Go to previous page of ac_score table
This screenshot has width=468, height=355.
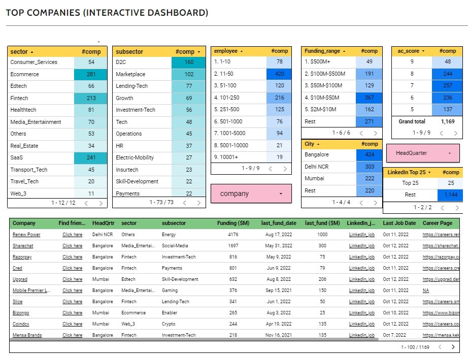[441, 133]
